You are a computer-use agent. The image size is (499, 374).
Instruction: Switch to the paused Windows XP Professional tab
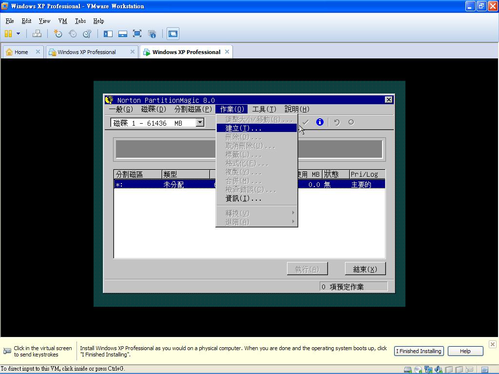coord(86,52)
